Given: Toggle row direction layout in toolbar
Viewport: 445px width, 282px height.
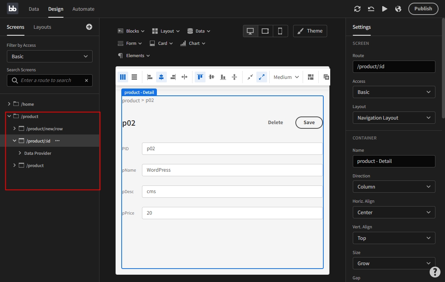Looking at the screenshot, I should point(134,77).
